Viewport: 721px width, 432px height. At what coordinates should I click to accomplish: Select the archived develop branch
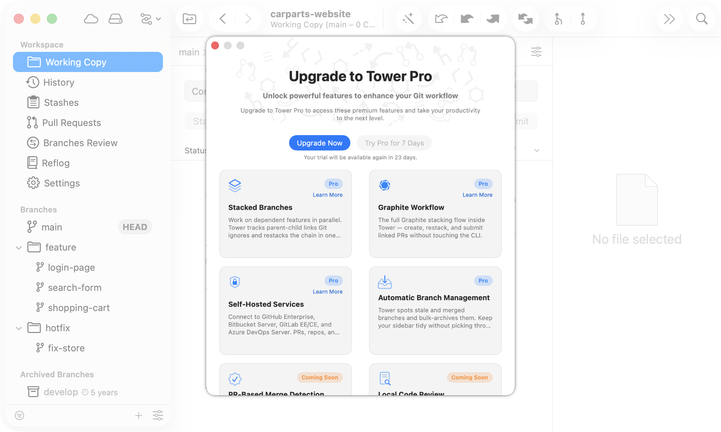[88, 392]
